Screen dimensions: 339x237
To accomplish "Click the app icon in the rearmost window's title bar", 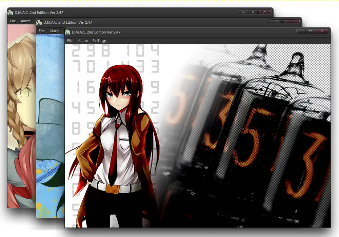I will pyautogui.click(x=10, y=13).
